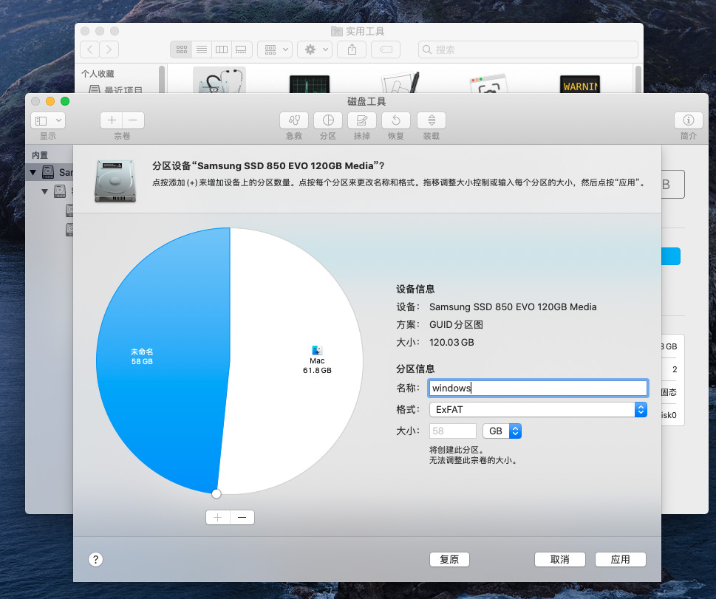
Task: Click the 取消 (Cancel) button
Action: pos(560,559)
